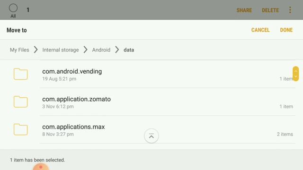This screenshot has width=303, height=170.
Task: Tap the SHARE button
Action: [x=244, y=10]
